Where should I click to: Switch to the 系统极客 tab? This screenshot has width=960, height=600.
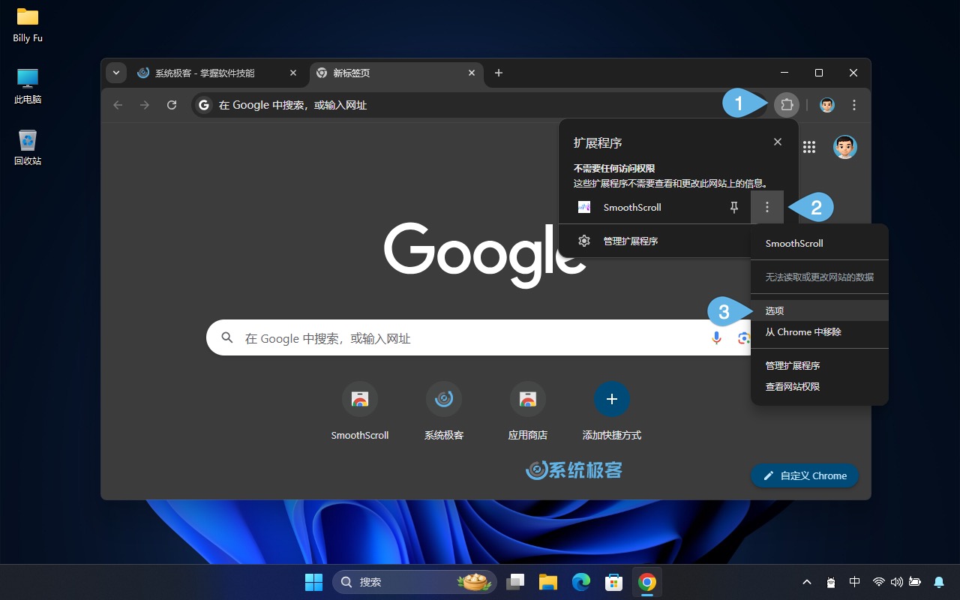coord(217,73)
